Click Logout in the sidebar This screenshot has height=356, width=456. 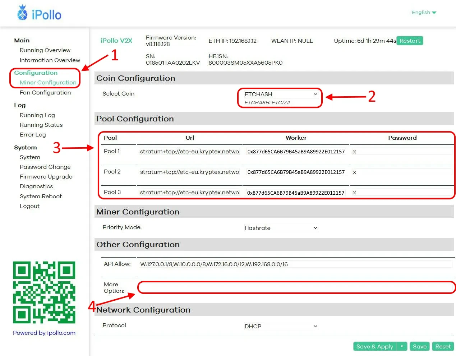pos(29,206)
